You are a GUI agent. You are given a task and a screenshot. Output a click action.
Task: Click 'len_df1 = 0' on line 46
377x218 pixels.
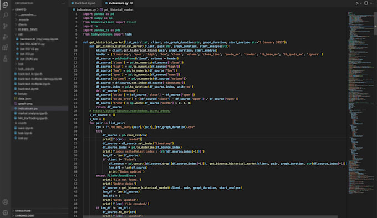111,196
